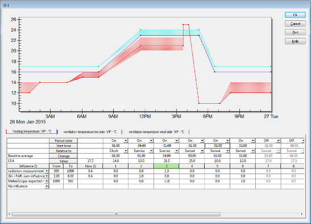311x224 pixels.
Task: Select period column header 1
Action: (x=115, y=166)
